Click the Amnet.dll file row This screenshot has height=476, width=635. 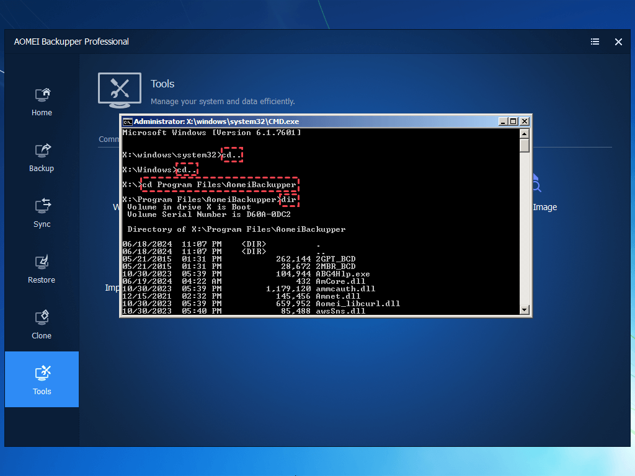241,296
